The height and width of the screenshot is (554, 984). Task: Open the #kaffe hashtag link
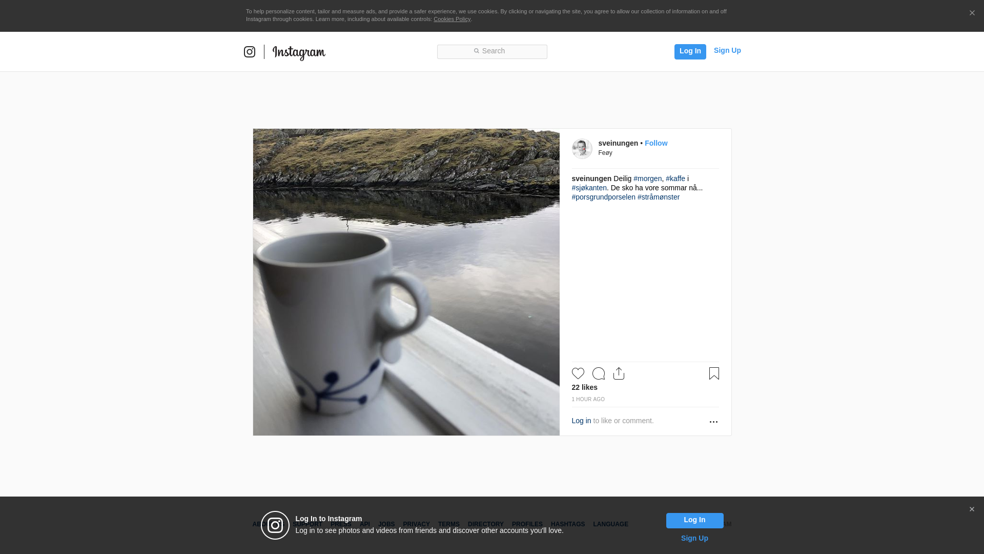coord(675,179)
